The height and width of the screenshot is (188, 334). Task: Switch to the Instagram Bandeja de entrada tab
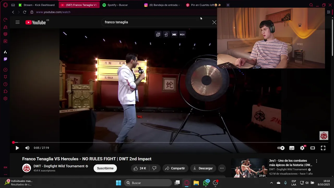coord(162,5)
